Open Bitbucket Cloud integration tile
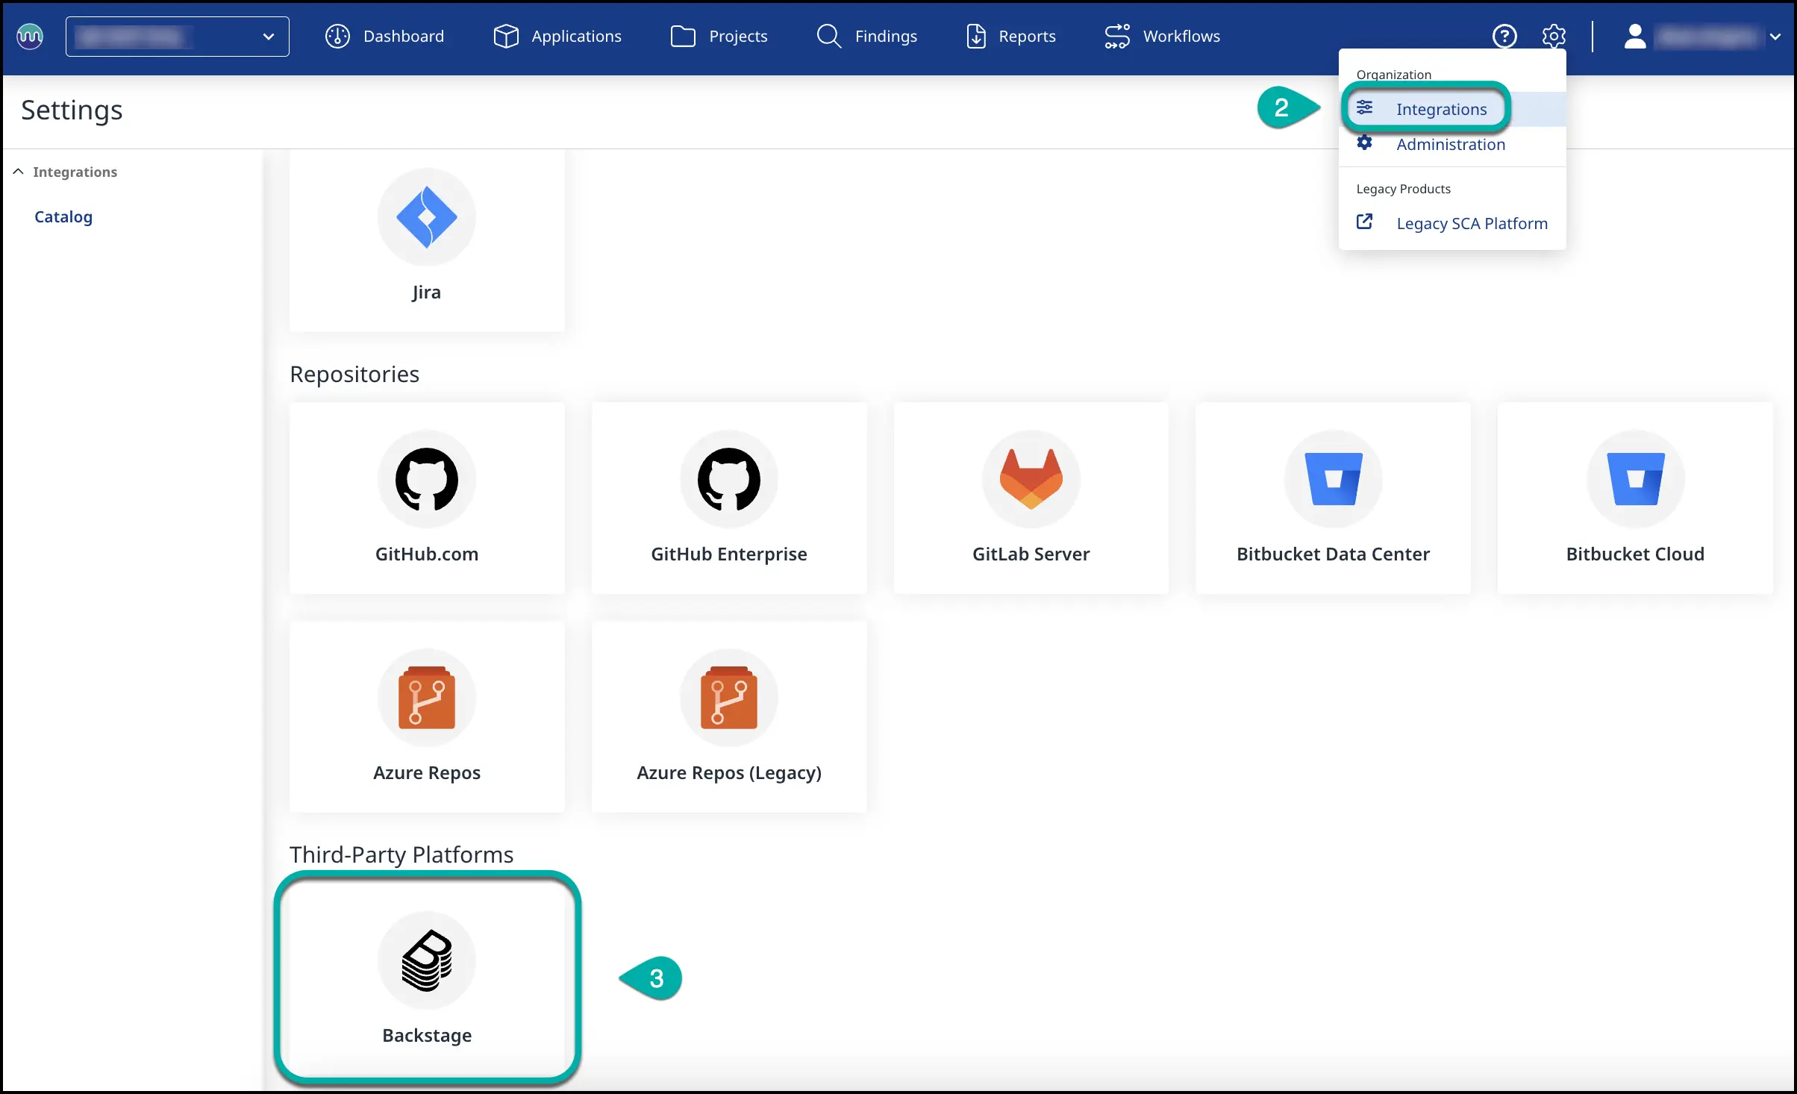1797x1094 pixels. click(x=1634, y=498)
